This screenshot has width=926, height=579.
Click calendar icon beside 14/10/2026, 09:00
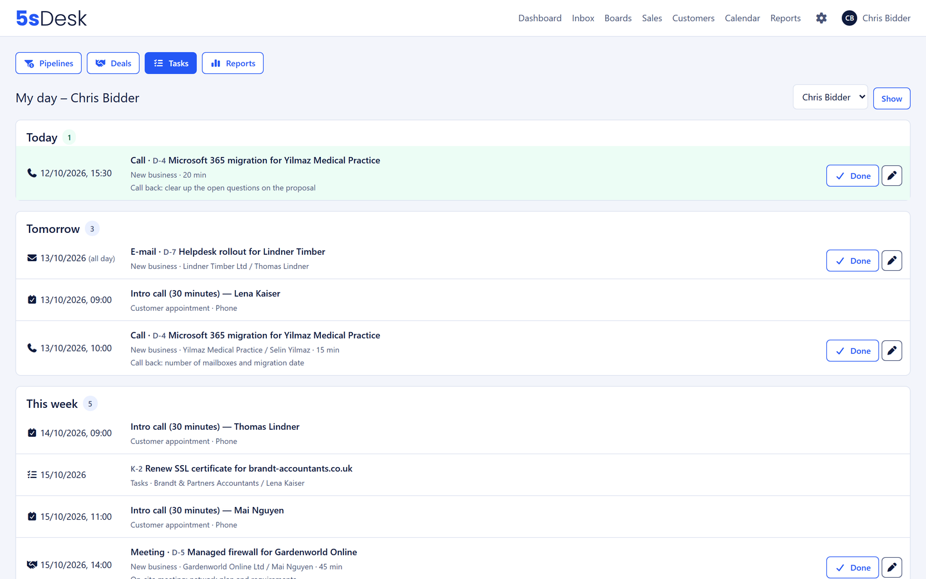tap(32, 433)
